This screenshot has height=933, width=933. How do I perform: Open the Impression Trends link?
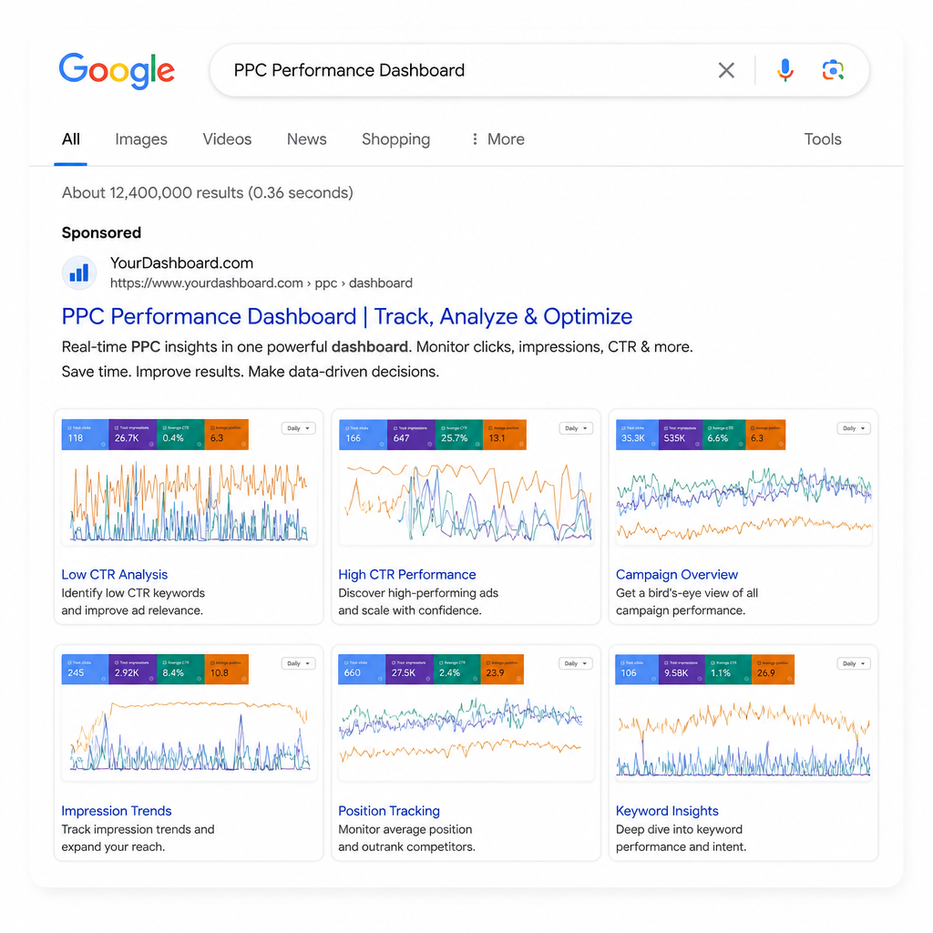(116, 811)
